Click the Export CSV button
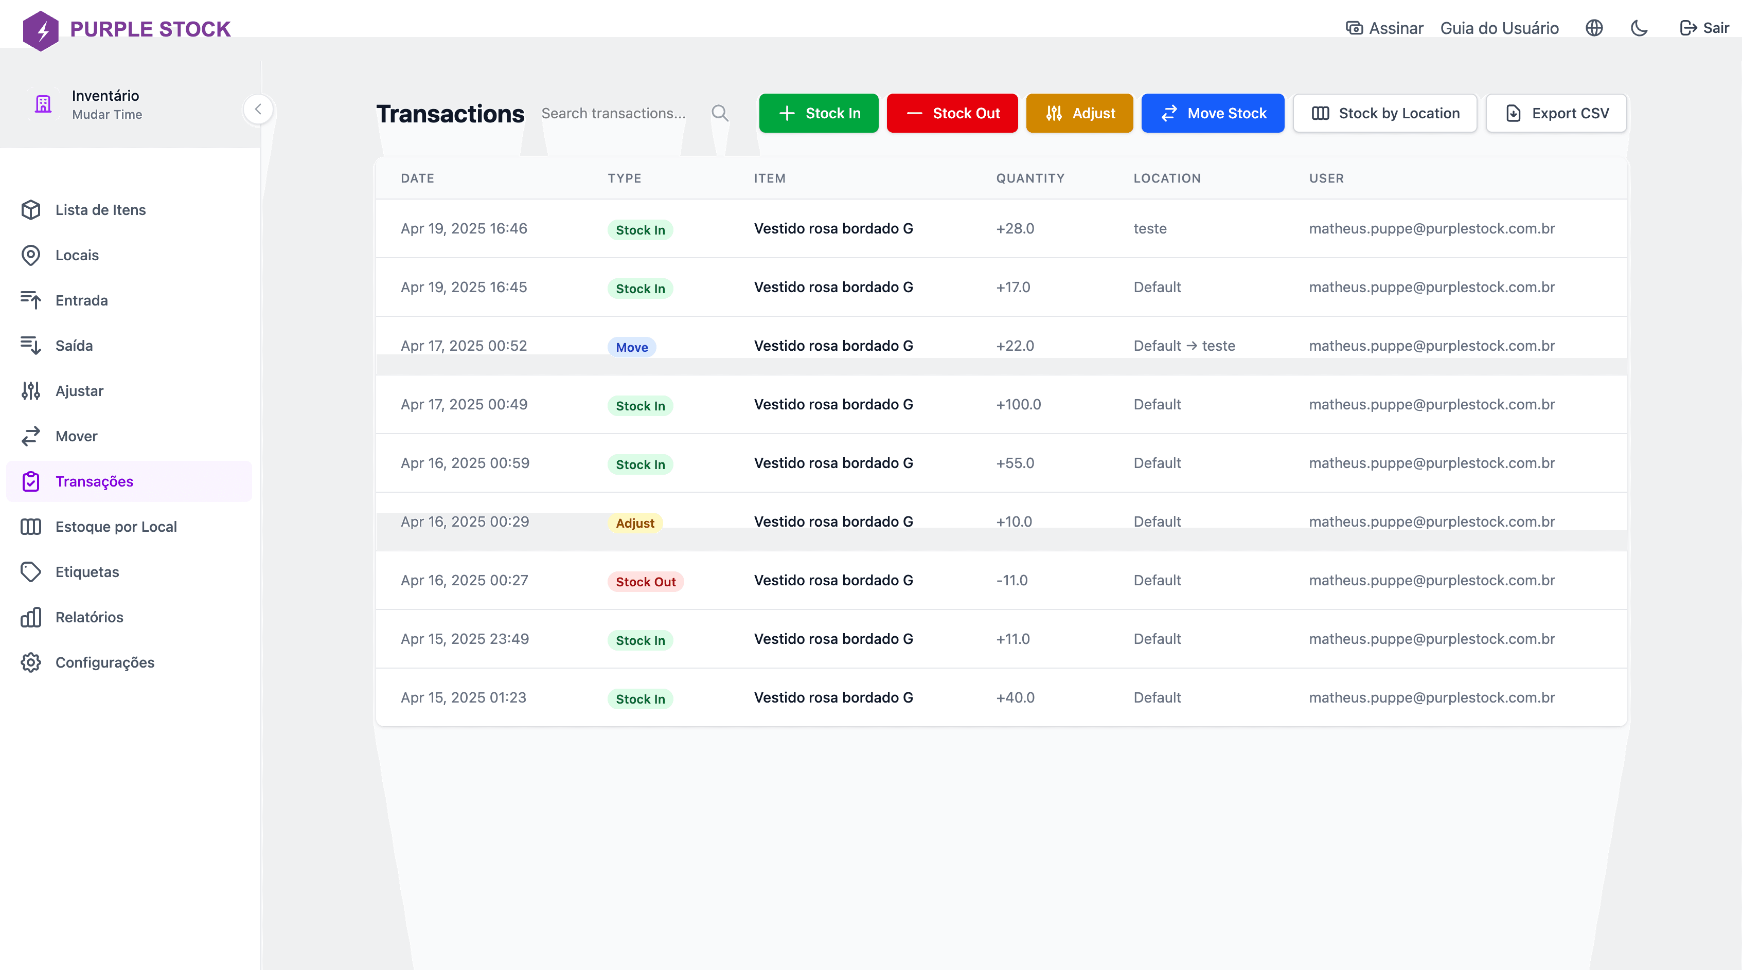 pyautogui.click(x=1555, y=114)
